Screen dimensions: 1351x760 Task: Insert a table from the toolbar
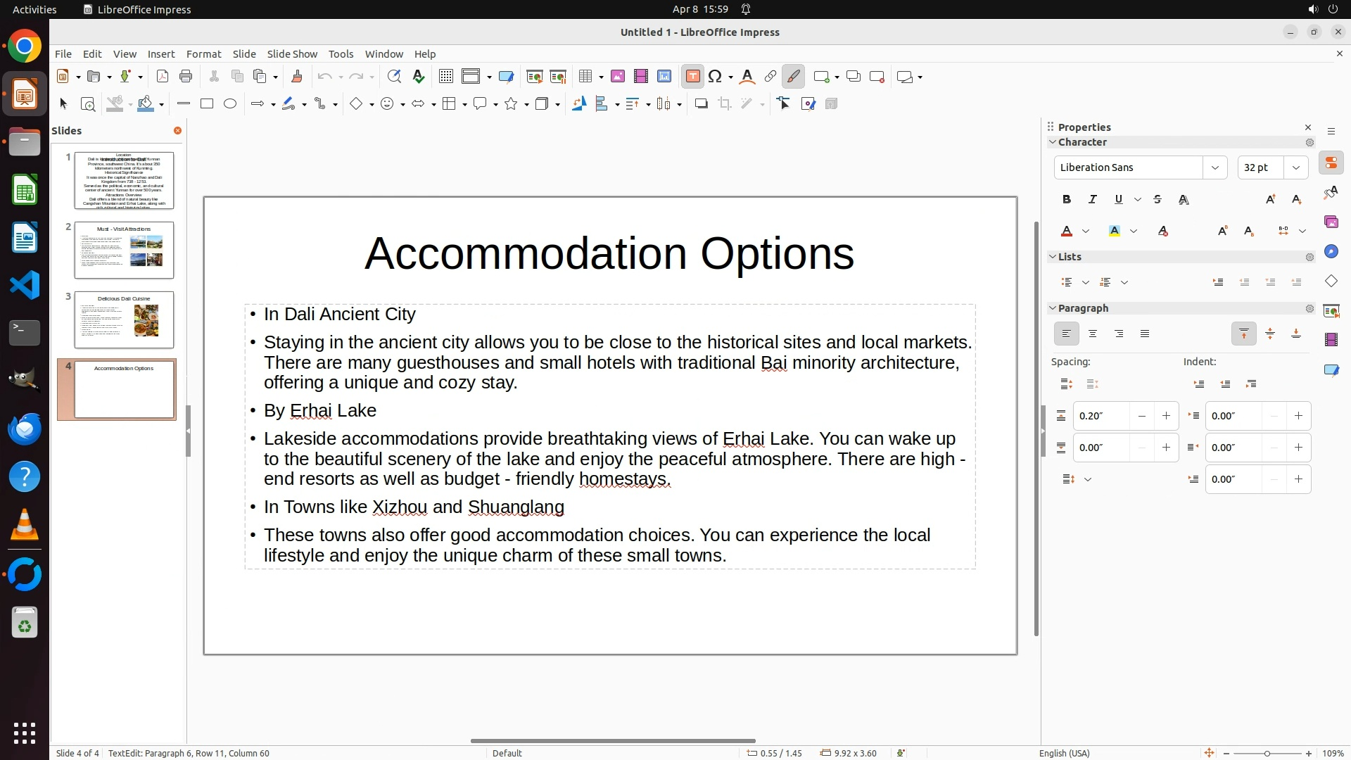point(585,77)
